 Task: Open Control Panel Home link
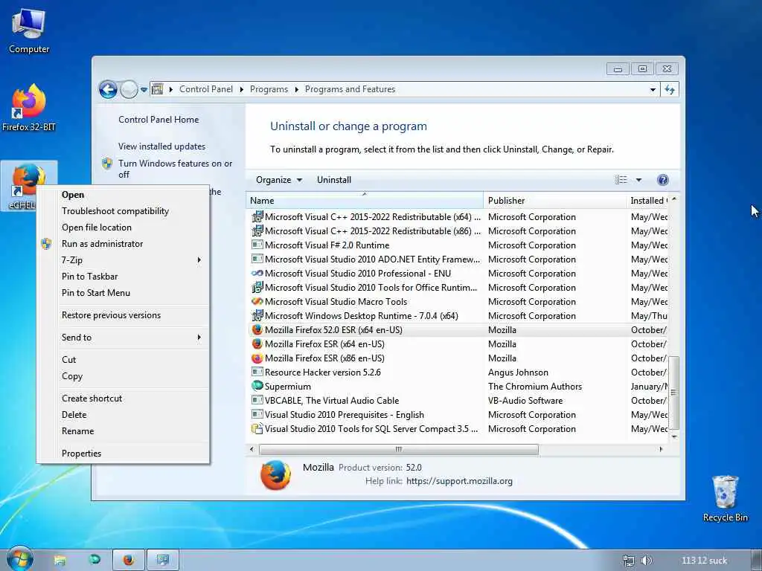[159, 120]
